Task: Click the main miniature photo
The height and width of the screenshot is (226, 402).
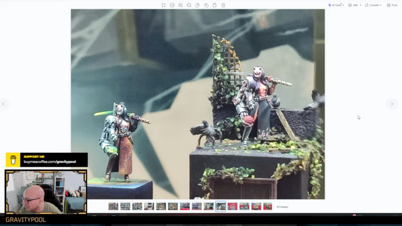Action: pos(198,104)
